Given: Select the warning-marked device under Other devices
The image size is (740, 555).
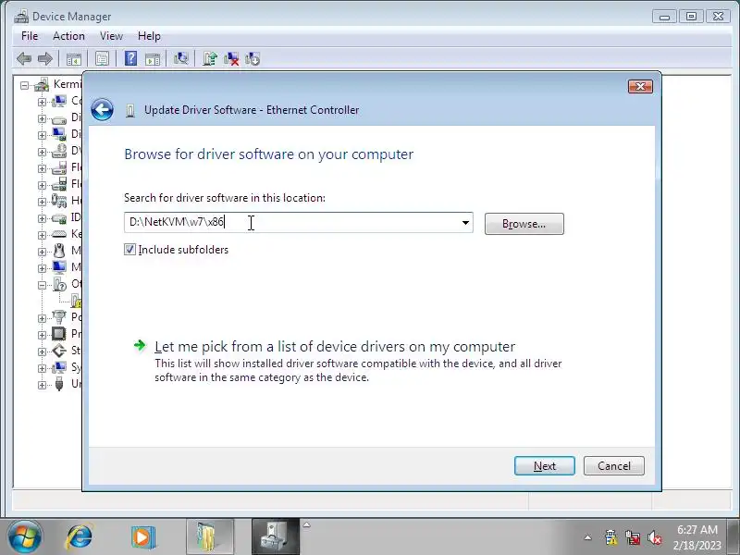Looking at the screenshot, I should [77, 301].
